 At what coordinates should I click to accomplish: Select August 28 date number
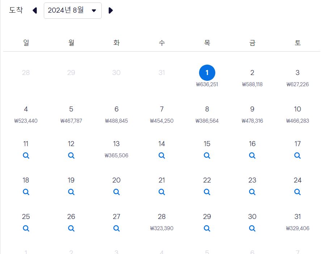pos(162,216)
